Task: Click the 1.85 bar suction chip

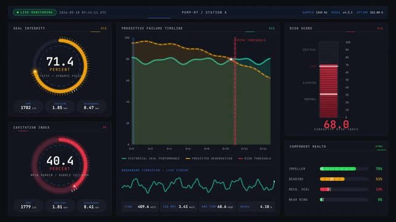Action: point(60,106)
